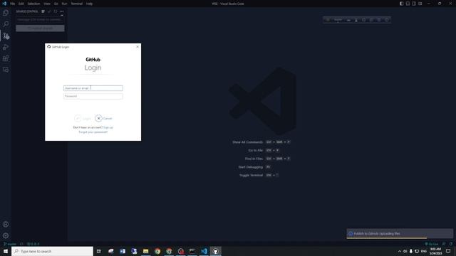Screen dimensions: 456x256
Task: Show hidden system tray icons
Action: [x=399, y=251]
